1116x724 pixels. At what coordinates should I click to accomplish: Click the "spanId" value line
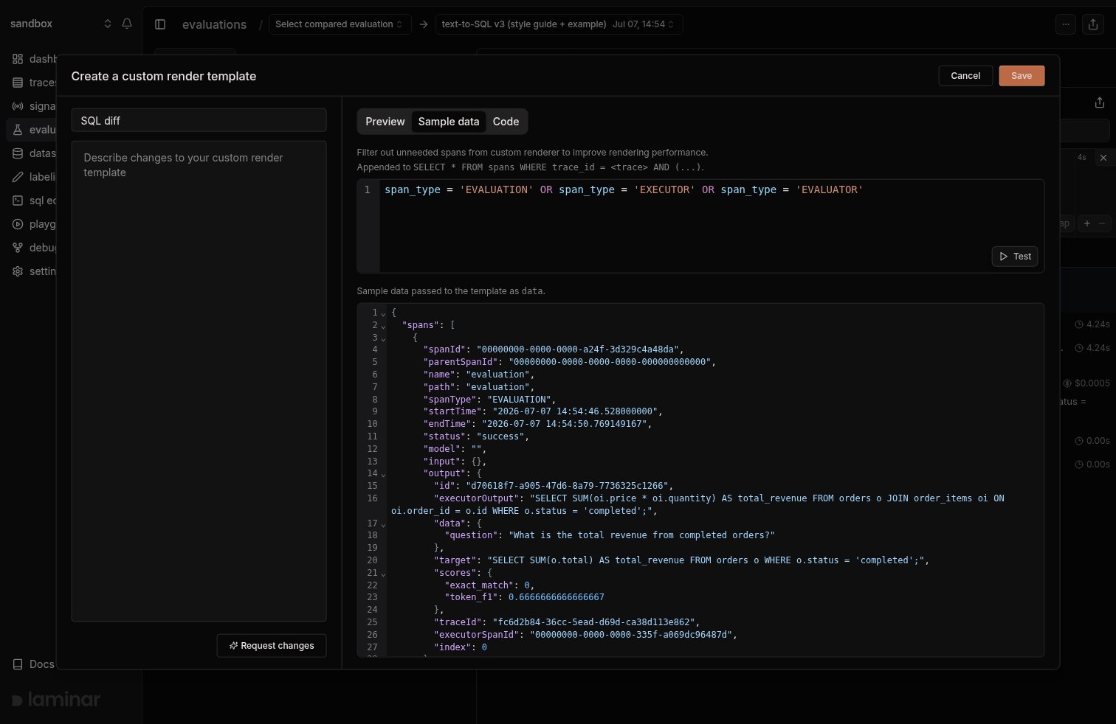tap(554, 349)
